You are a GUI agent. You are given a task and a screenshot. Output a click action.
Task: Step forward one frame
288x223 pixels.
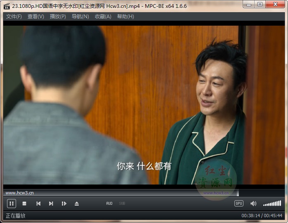[64, 204]
